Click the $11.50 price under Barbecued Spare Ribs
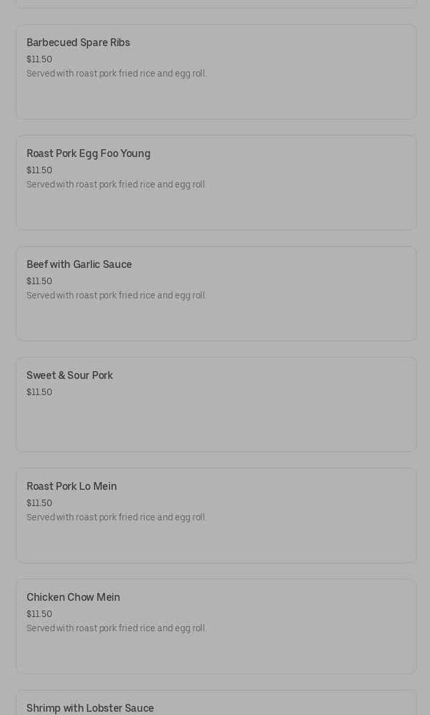 40,60
